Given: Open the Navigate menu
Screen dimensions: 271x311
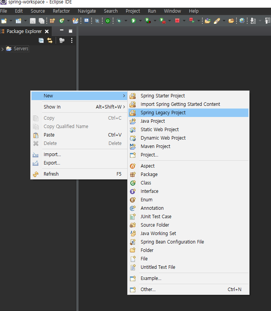Looking at the screenshot, I should coord(87,11).
